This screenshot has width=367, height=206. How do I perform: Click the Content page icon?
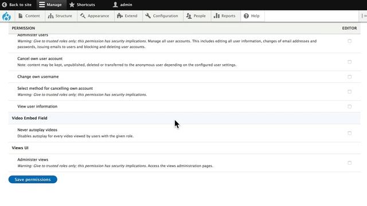(x=21, y=16)
